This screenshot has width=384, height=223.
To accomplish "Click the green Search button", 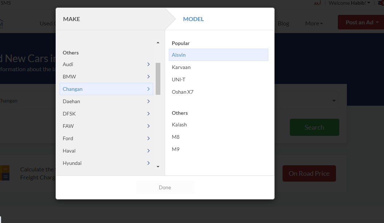I will pos(315,127).
